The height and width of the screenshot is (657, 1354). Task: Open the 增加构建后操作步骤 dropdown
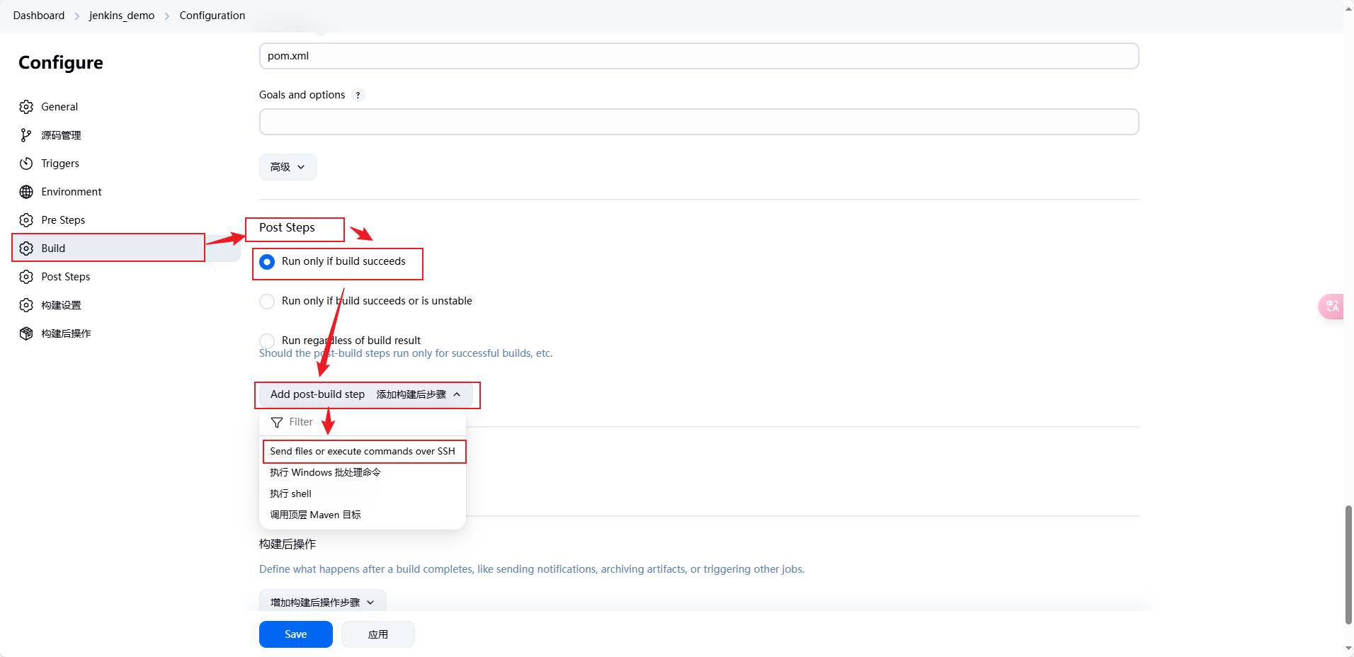322,602
